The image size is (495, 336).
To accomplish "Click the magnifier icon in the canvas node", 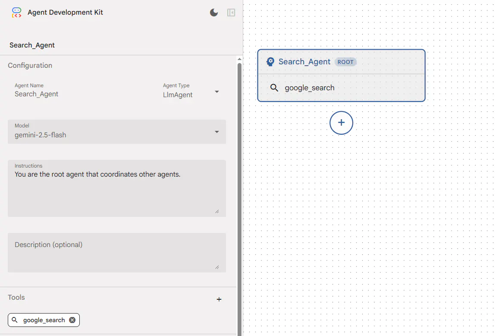I will click(274, 88).
